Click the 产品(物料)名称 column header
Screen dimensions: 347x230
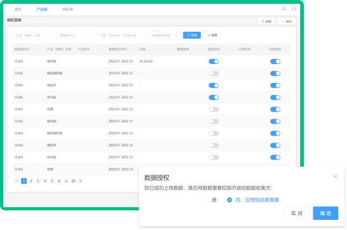pos(59,49)
